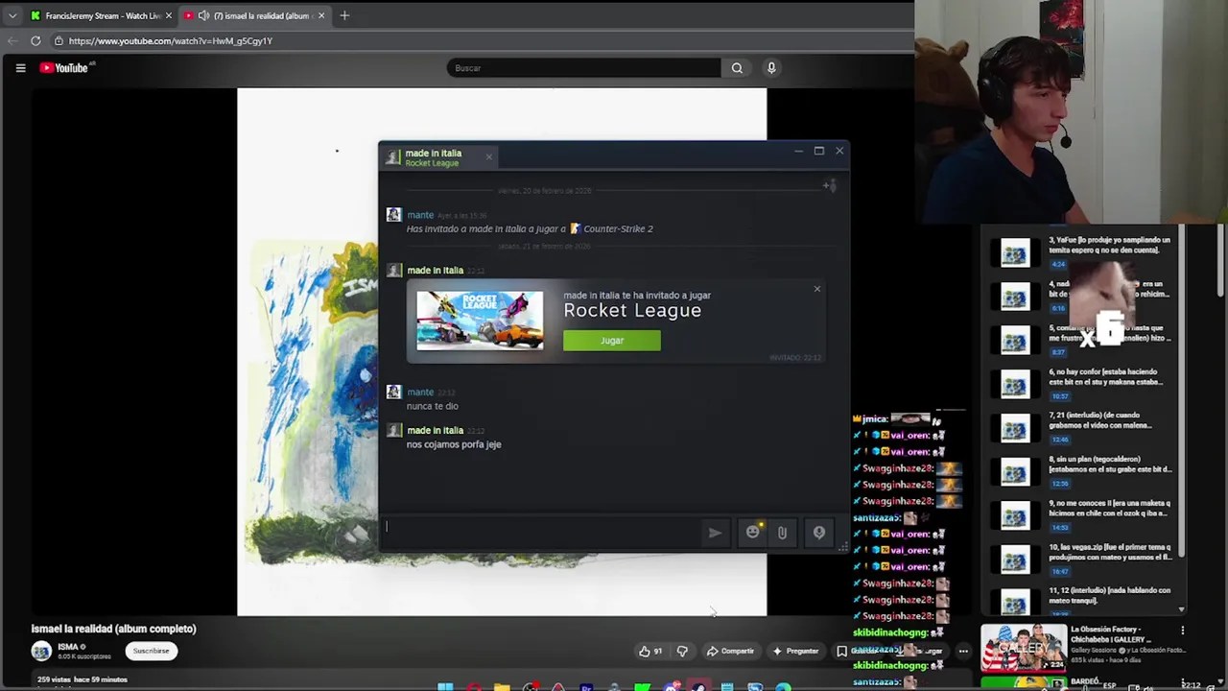This screenshot has height=691, width=1228.
Task: Select the 'made in italia' Steam chat tab
Action: point(438,157)
